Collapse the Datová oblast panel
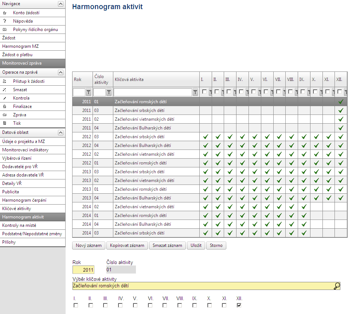Viewport: 352px width, 314px height. [60, 132]
